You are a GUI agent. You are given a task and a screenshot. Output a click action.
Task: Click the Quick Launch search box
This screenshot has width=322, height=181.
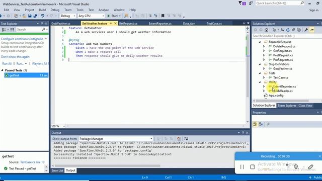tap(280, 4)
